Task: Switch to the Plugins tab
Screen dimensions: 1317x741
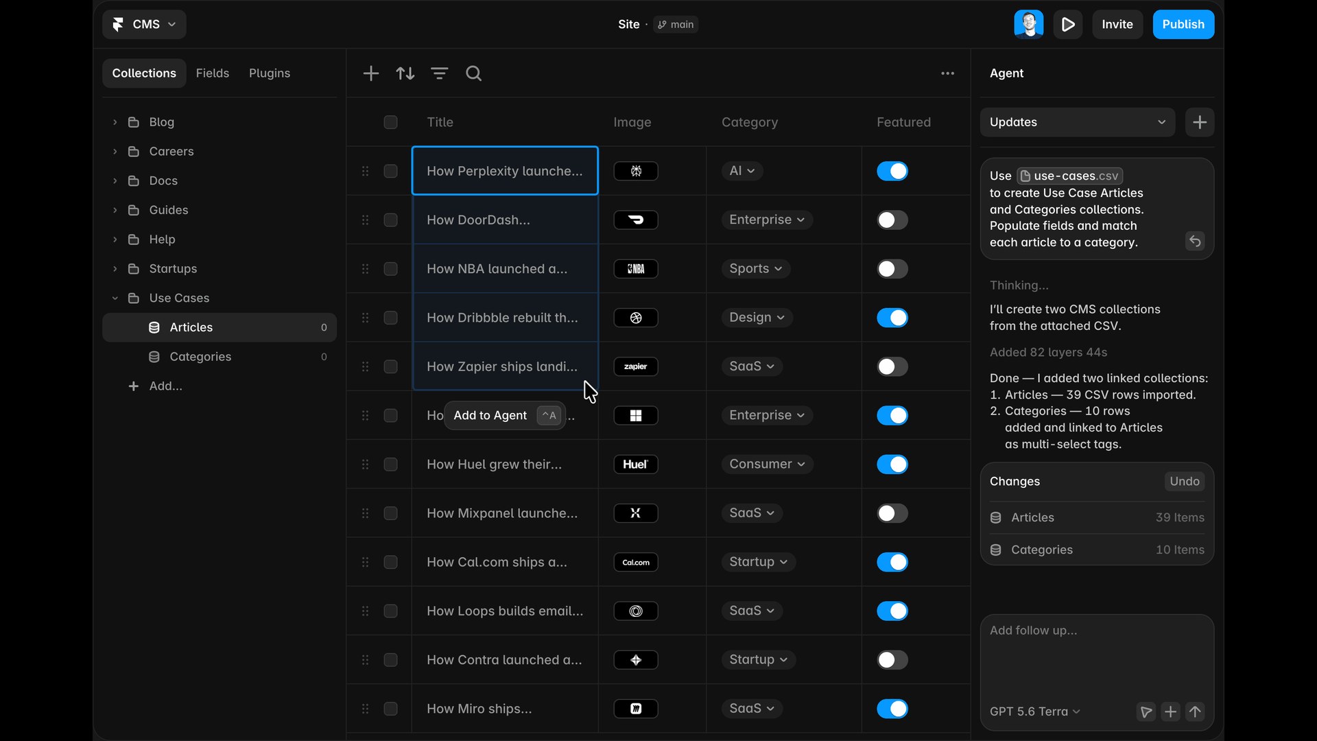Action: 270,73
